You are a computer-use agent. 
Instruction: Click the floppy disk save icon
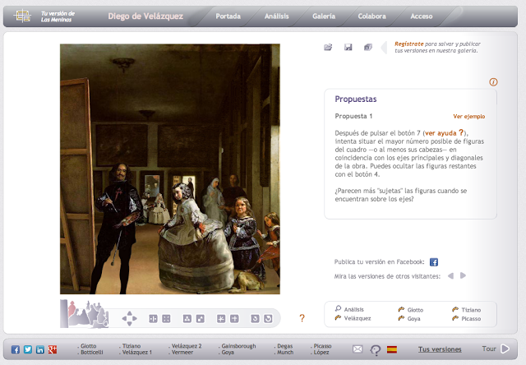click(348, 48)
